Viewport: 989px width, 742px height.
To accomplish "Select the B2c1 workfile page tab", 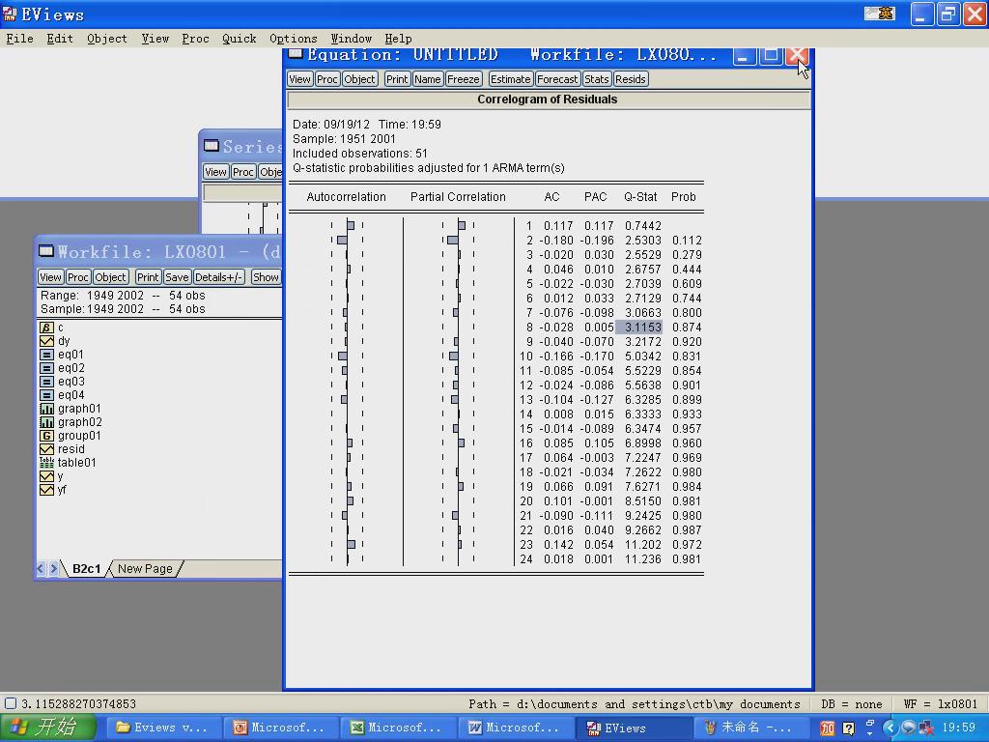I will point(86,568).
